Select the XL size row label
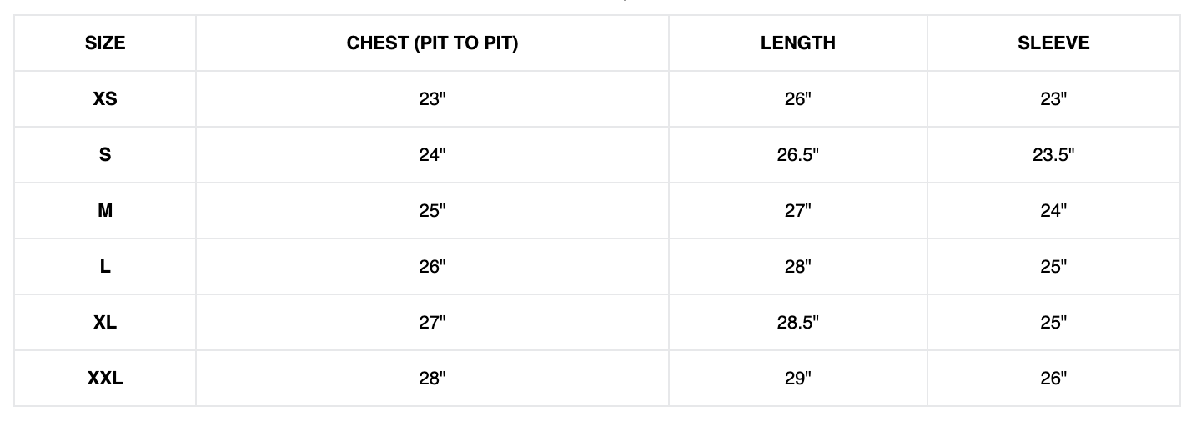The width and height of the screenshot is (1191, 422). pyautogui.click(x=105, y=323)
